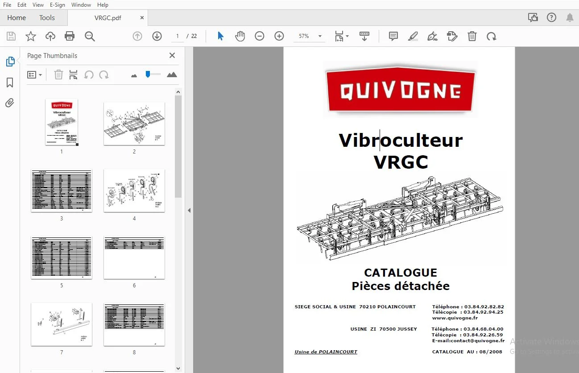Screen dimensions: 579x373
Task: Open the sign document pen tool
Action: 432,36
